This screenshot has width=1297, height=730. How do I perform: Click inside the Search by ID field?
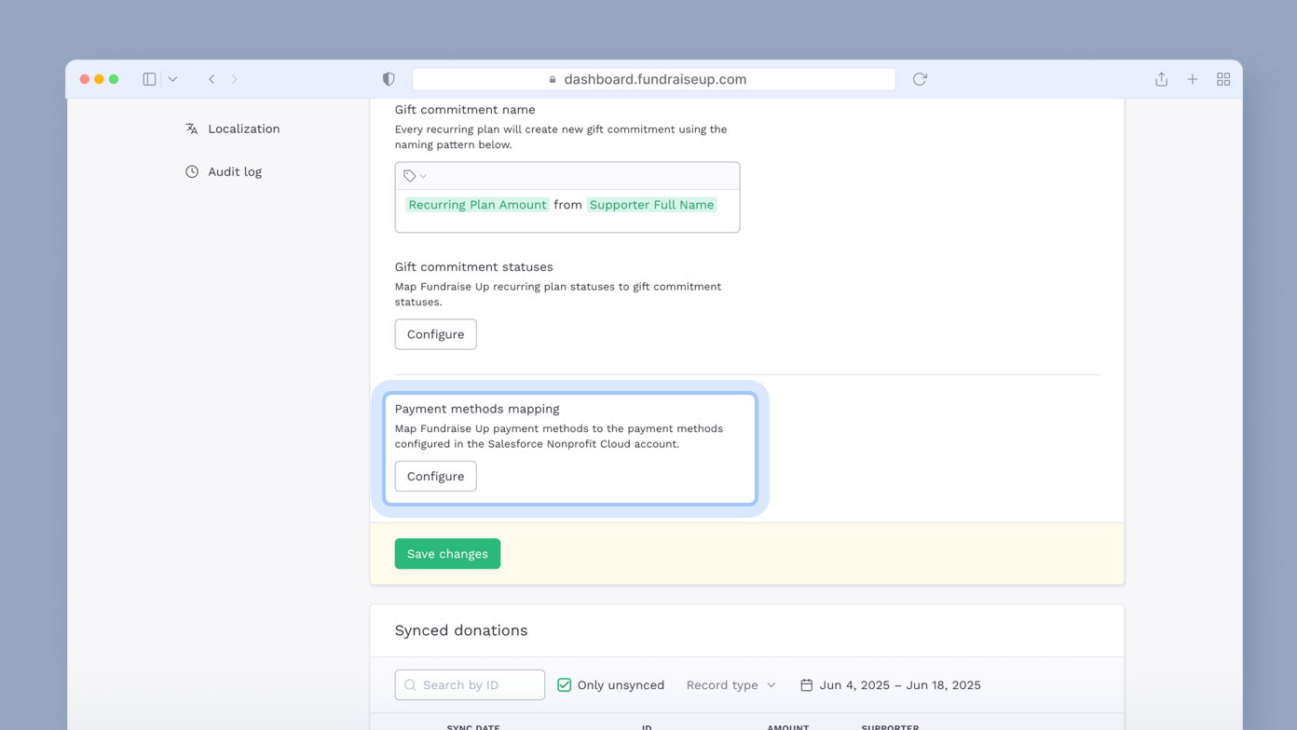pyautogui.click(x=475, y=684)
